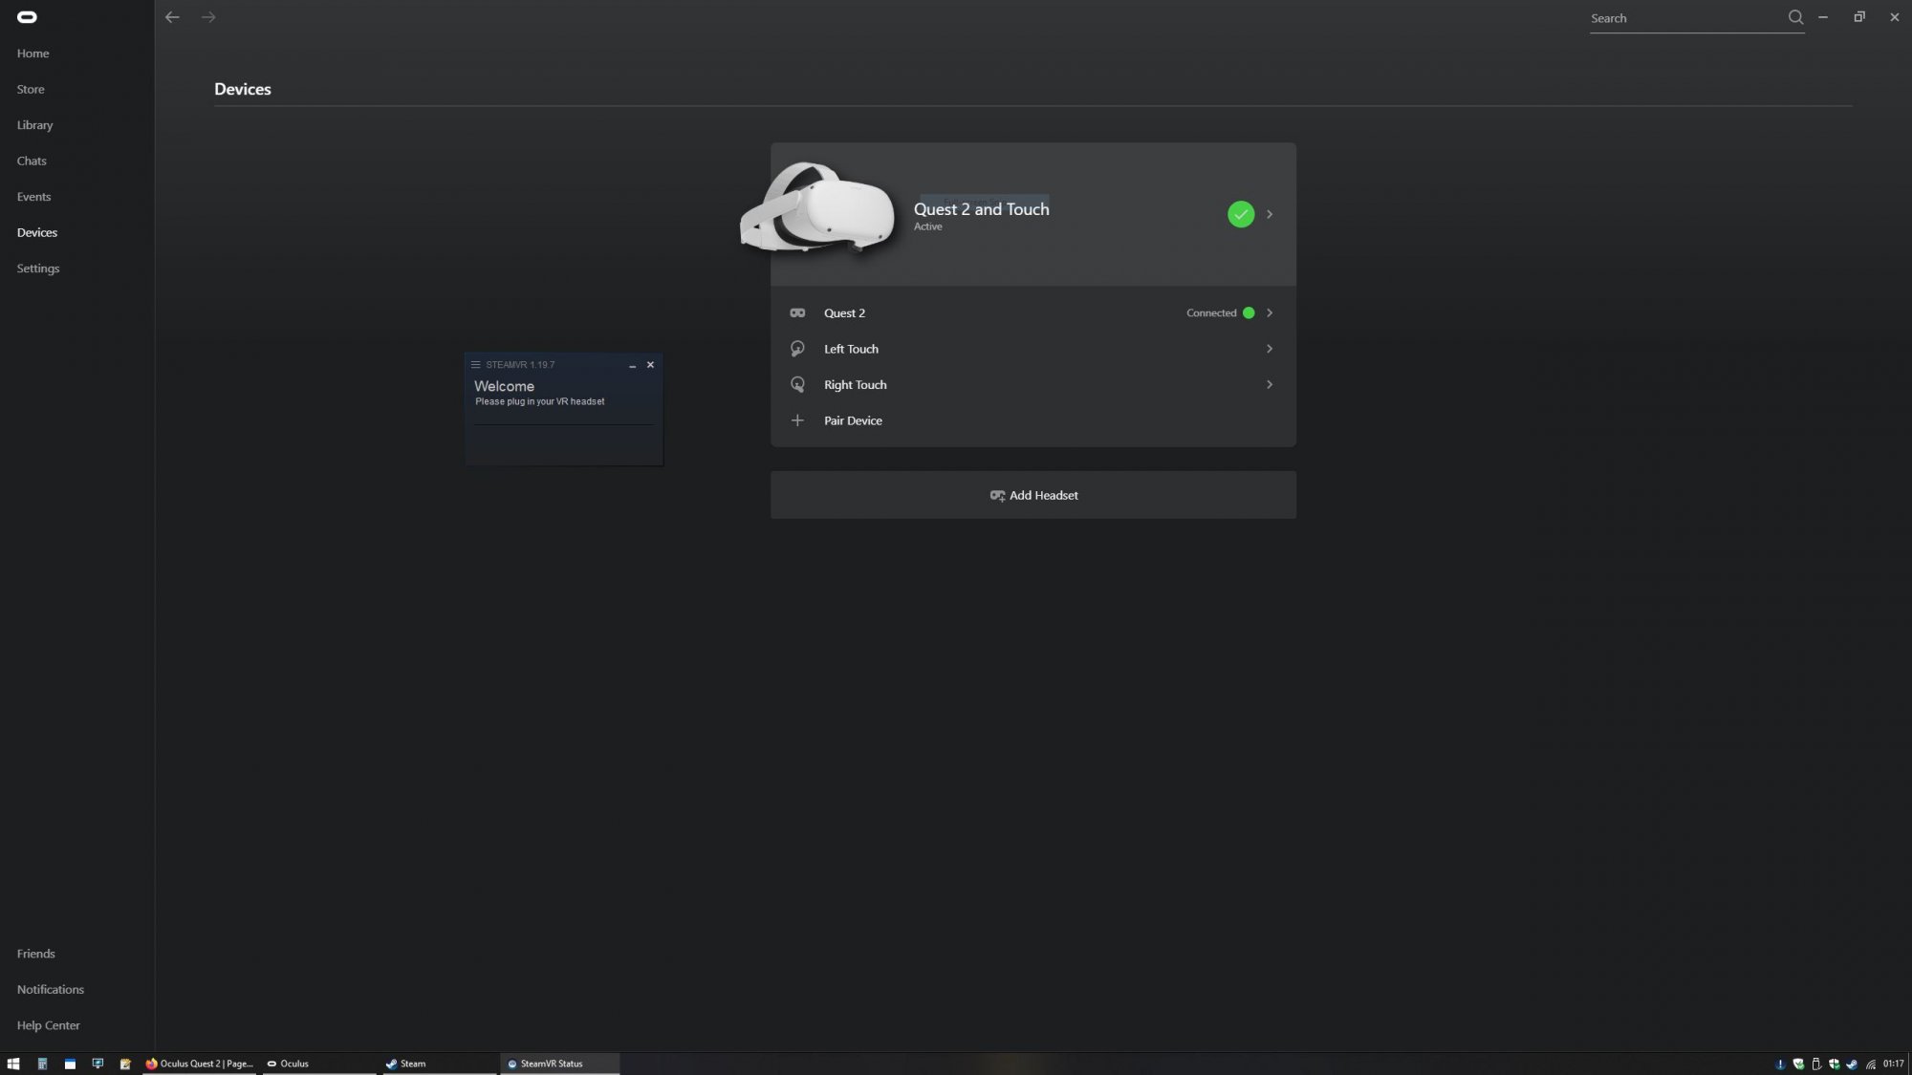Click the safely remove USB tray icon
1912x1075 pixels.
pyautogui.click(x=1816, y=1064)
